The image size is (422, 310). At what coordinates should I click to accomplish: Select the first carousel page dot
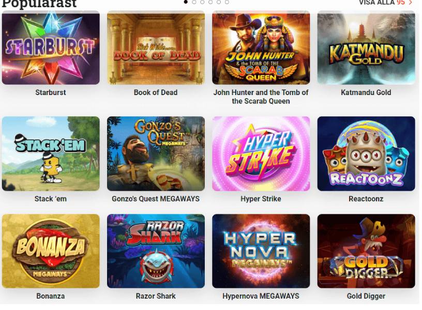coord(186,2)
